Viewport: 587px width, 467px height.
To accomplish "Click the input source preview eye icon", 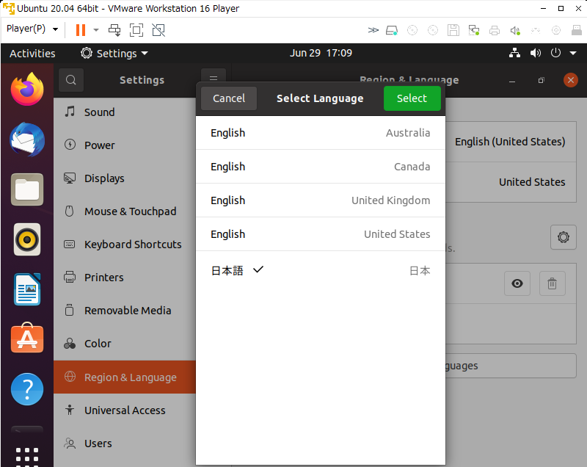I will click(x=517, y=283).
